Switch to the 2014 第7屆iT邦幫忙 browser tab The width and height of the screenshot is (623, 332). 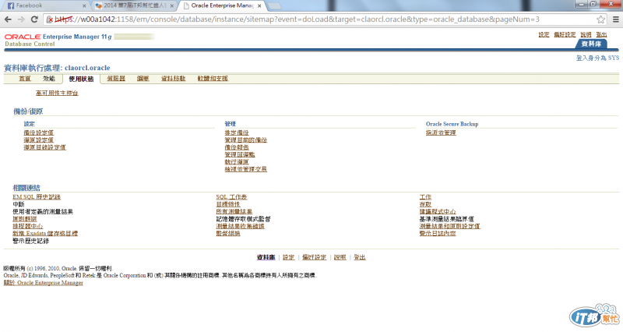(134, 5)
